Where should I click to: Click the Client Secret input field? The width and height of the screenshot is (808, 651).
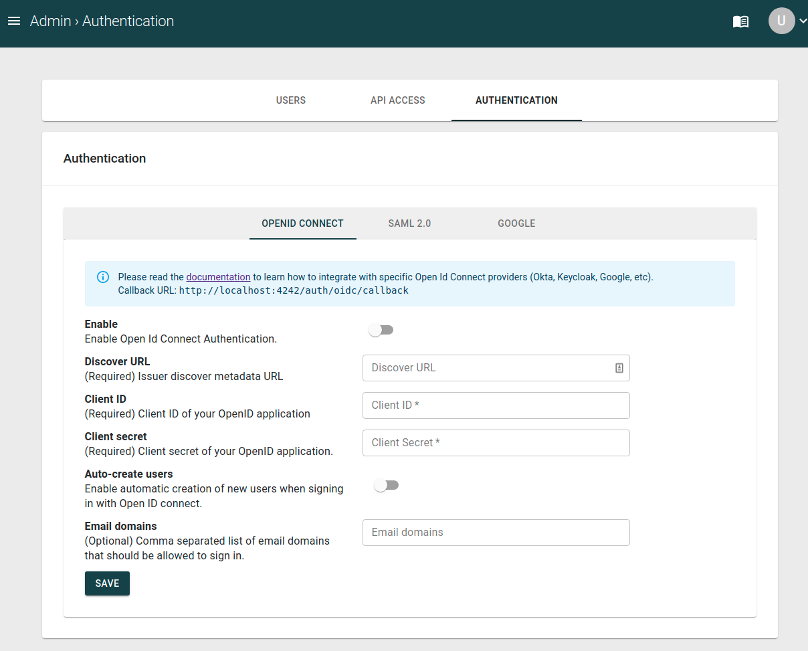496,443
